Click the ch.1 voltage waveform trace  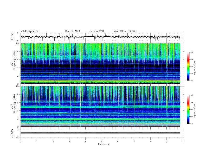[100, 37]
